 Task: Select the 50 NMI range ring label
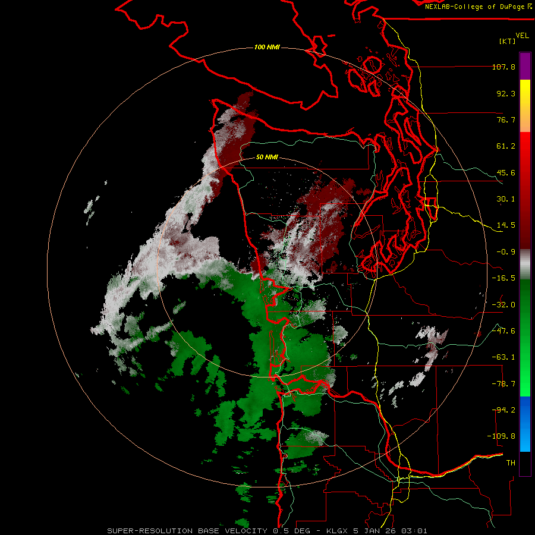267,157
